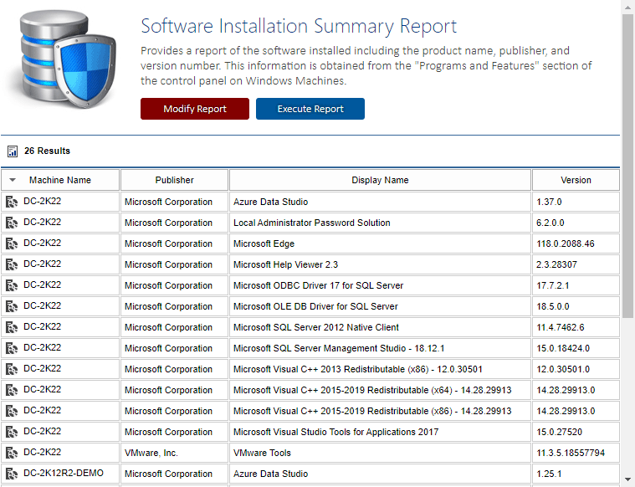Click the machine icon in the DC-2K12R2-DEMO row
Viewport: 635px width, 487px height.
tap(12, 474)
